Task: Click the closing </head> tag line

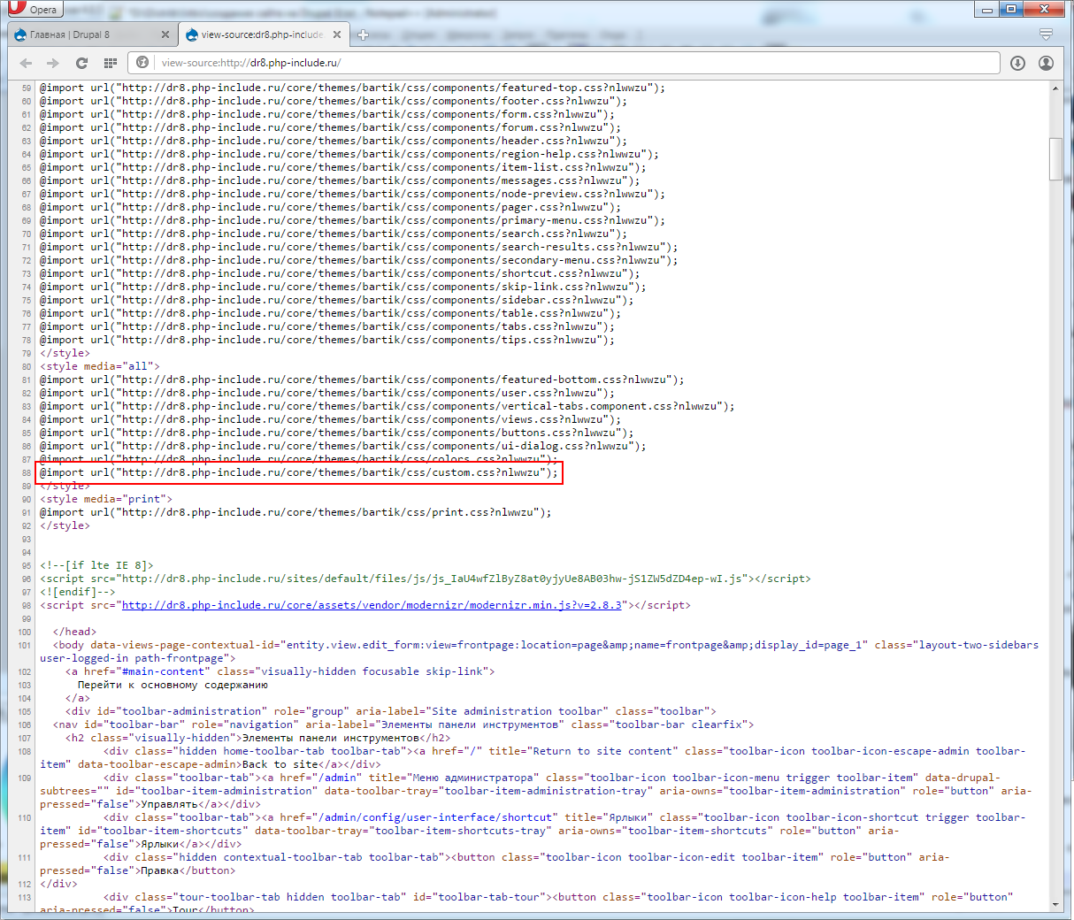Action: click(x=74, y=632)
